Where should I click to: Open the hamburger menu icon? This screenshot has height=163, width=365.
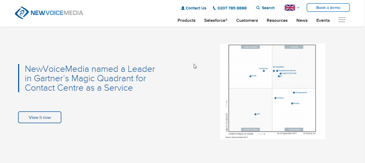pyautogui.click(x=342, y=20)
